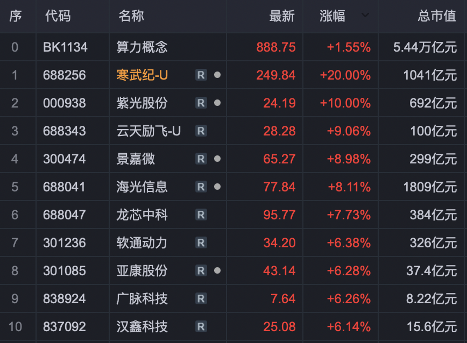The image size is (467, 343).
Task: Open stock 寒武纪-U highlighted in orange
Action: pyautogui.click(x=142, y=75)
